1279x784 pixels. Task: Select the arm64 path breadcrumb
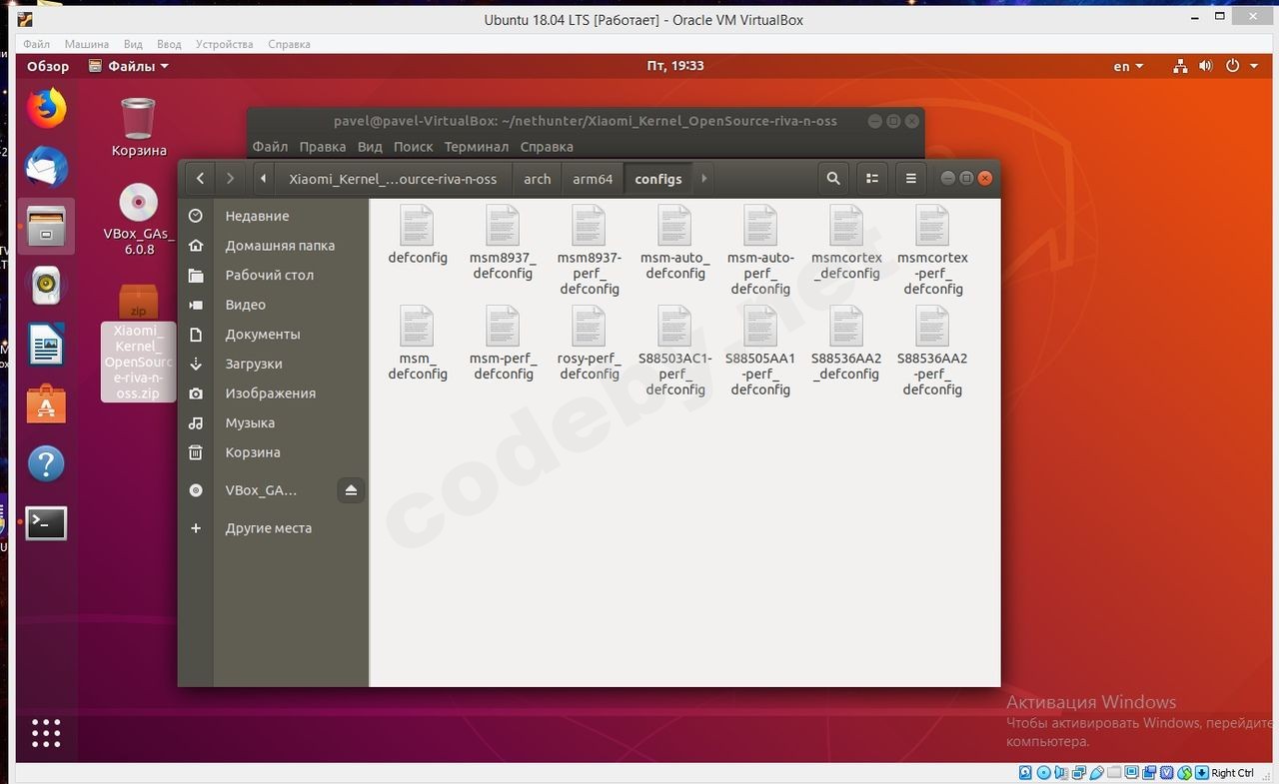coord(593,179)
